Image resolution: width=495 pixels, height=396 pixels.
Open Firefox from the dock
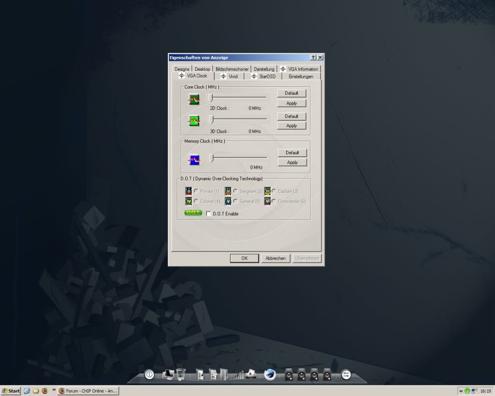point(269,374)
